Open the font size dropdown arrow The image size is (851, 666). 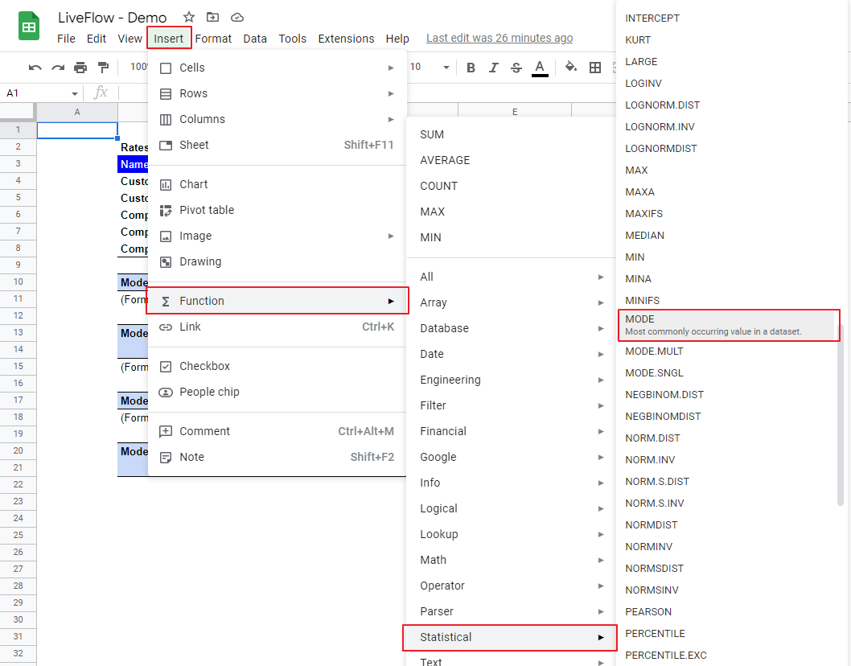coord(446,68)
